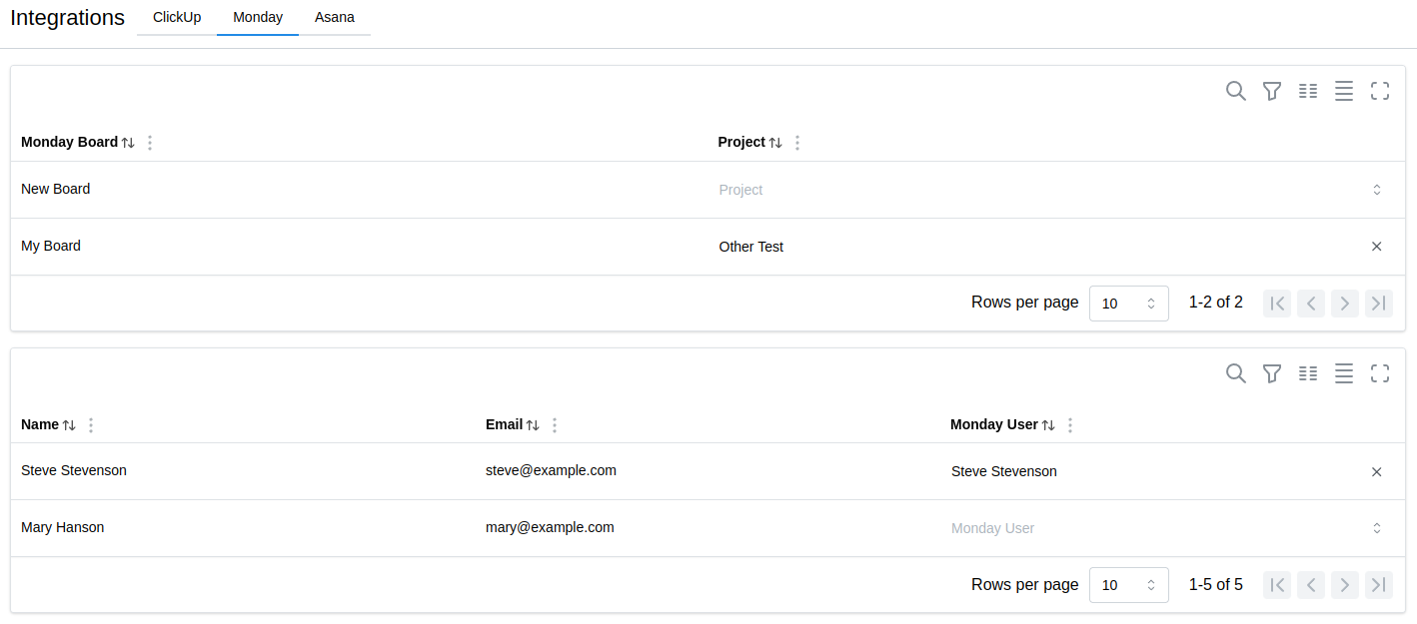Change rows per page in boards table
Viewport: 1417px width, 624px height.
click(1129, 304)
